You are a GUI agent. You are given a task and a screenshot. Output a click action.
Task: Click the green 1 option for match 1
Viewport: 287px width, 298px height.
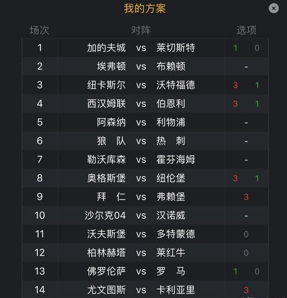235,48
